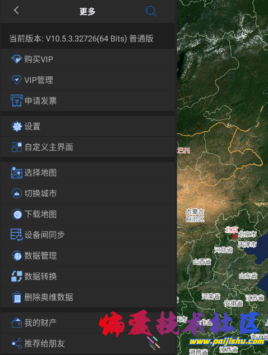268x355 pixels.
Task: Select the 数据转换 menu entry
Action: tap(87, 276)
